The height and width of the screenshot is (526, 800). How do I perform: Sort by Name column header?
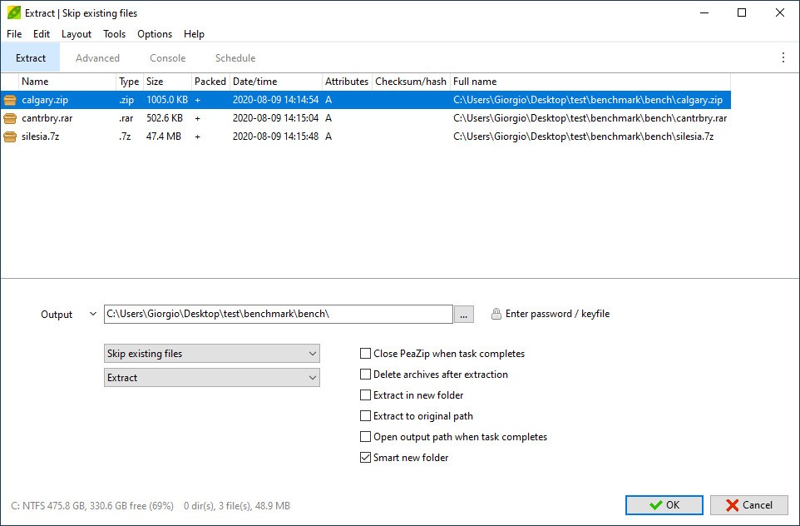click(67, 82)
